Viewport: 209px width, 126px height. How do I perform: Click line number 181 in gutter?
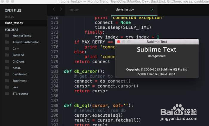tap(55, 71)
